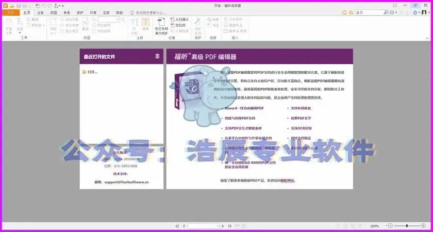Switch to the 帮助 ribbon tab
Image resolution: width=433 pixels, height=232 pixels.
[x=119, y=13]
